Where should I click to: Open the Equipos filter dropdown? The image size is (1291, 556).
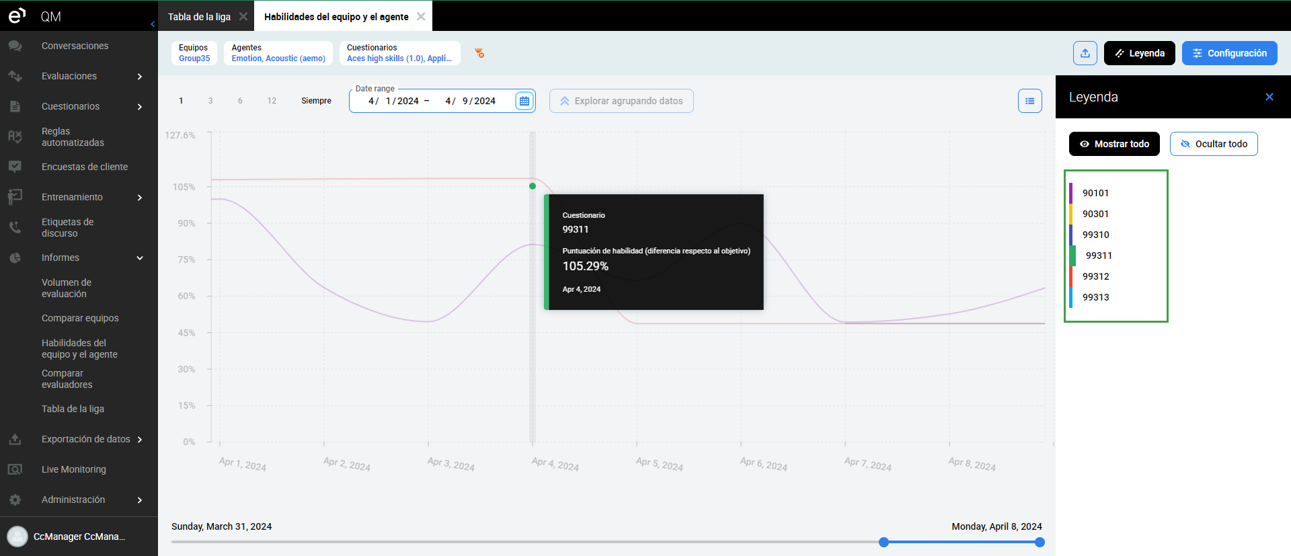point(194,53)
